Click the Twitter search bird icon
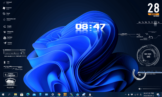162x97 pixels. pyautogui.click(x=5, y=43)
